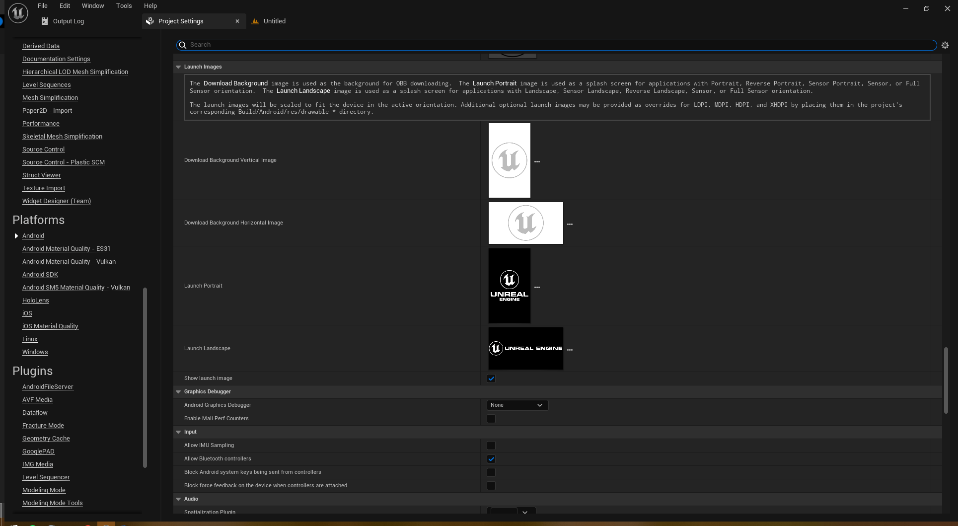
Task: Open Modeling Mode Tools plugin settings
Action: click(x=53, y=503)
